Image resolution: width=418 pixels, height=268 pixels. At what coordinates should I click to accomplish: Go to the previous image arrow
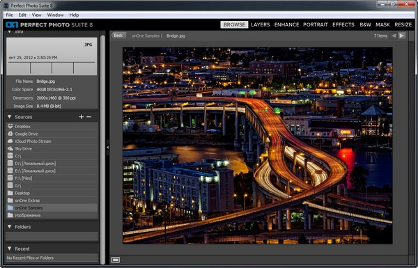[x=394, y=36]
